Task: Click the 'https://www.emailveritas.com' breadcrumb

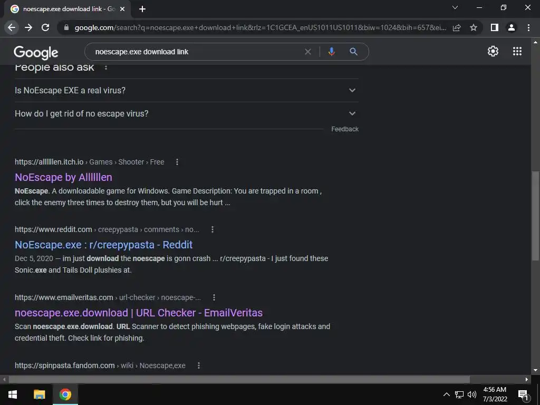Action: click(x=64, y=297)
